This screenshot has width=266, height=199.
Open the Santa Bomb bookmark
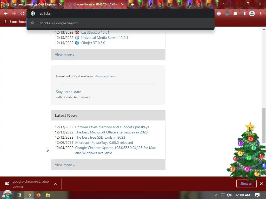[16, 22]
